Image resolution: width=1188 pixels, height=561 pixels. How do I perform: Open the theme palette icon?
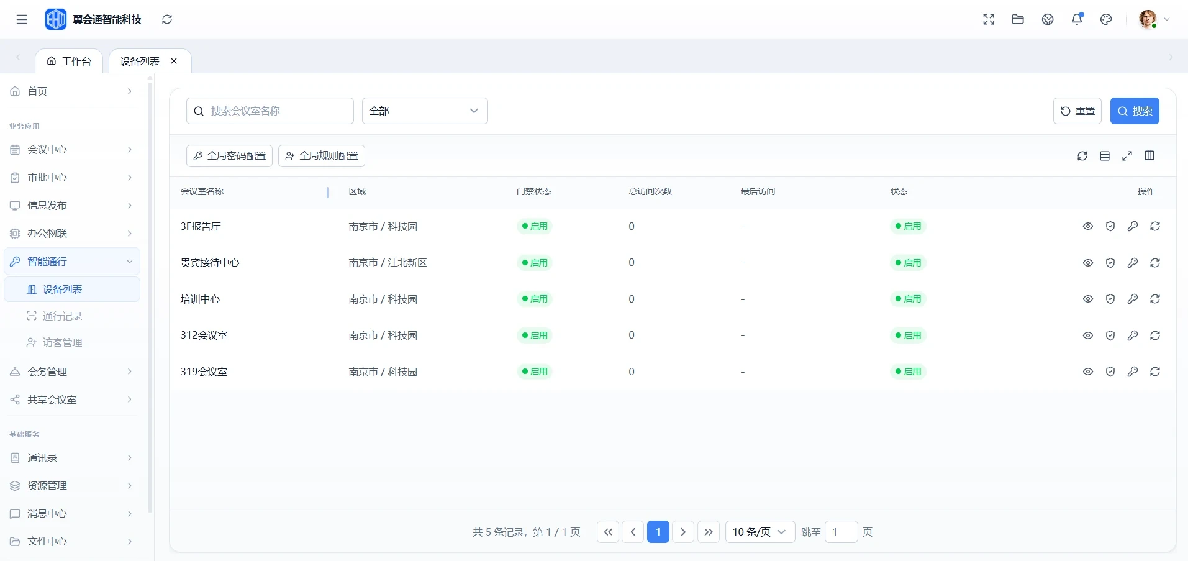1106,19
